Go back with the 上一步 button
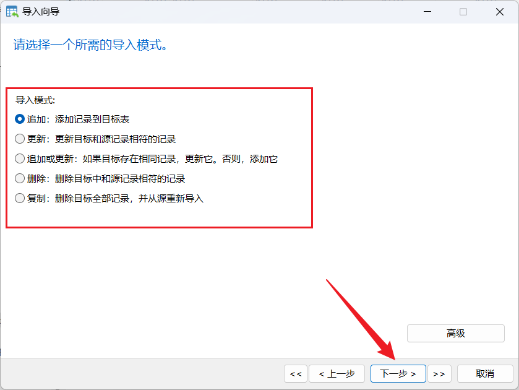 [337, 373]
